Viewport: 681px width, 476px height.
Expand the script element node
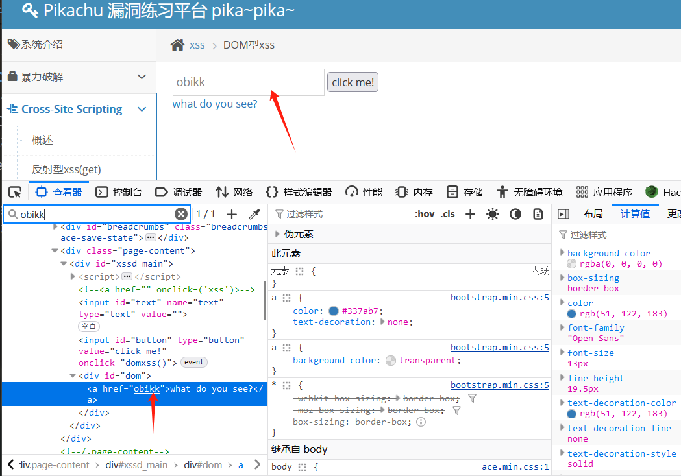coord(73,276)
